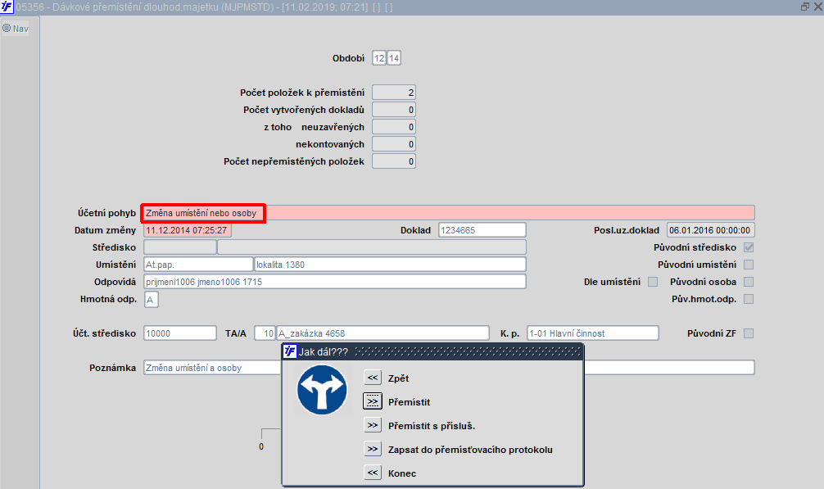Screen dimensions: 824x489
Task: Click the blue fork-arrow icon in dialog
Action: pyautogui.click(x=322, y=390)
